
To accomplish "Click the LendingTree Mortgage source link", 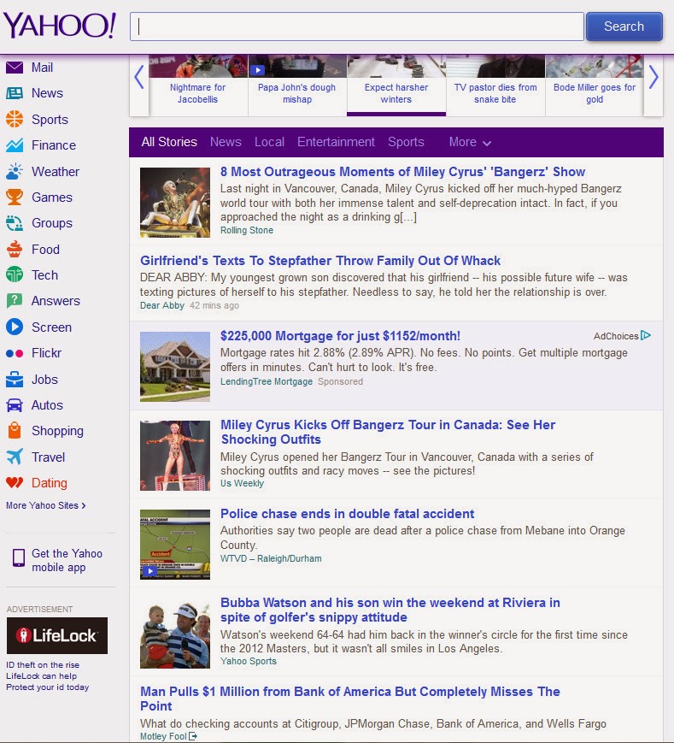I will pyautogui.click(x=266, y=381).
